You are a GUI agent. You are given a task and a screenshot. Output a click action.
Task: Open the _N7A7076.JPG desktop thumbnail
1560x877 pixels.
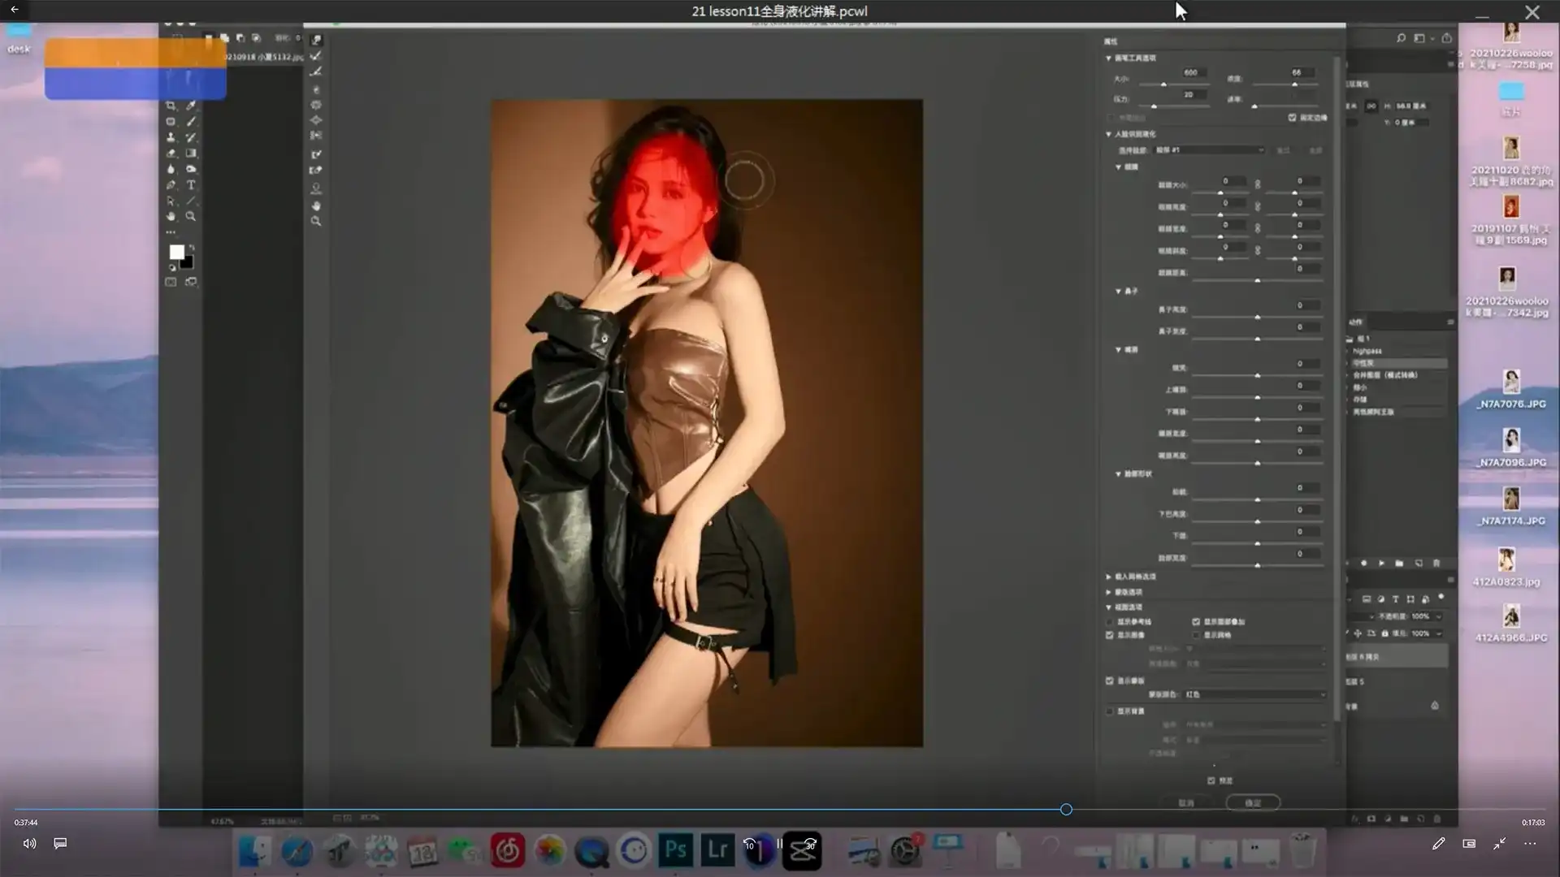[x=1511, y=382]
